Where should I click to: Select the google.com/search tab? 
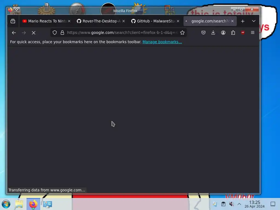pyautogui.click(x=210, y=21)
